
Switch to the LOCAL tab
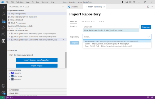(x=102, y=21)
